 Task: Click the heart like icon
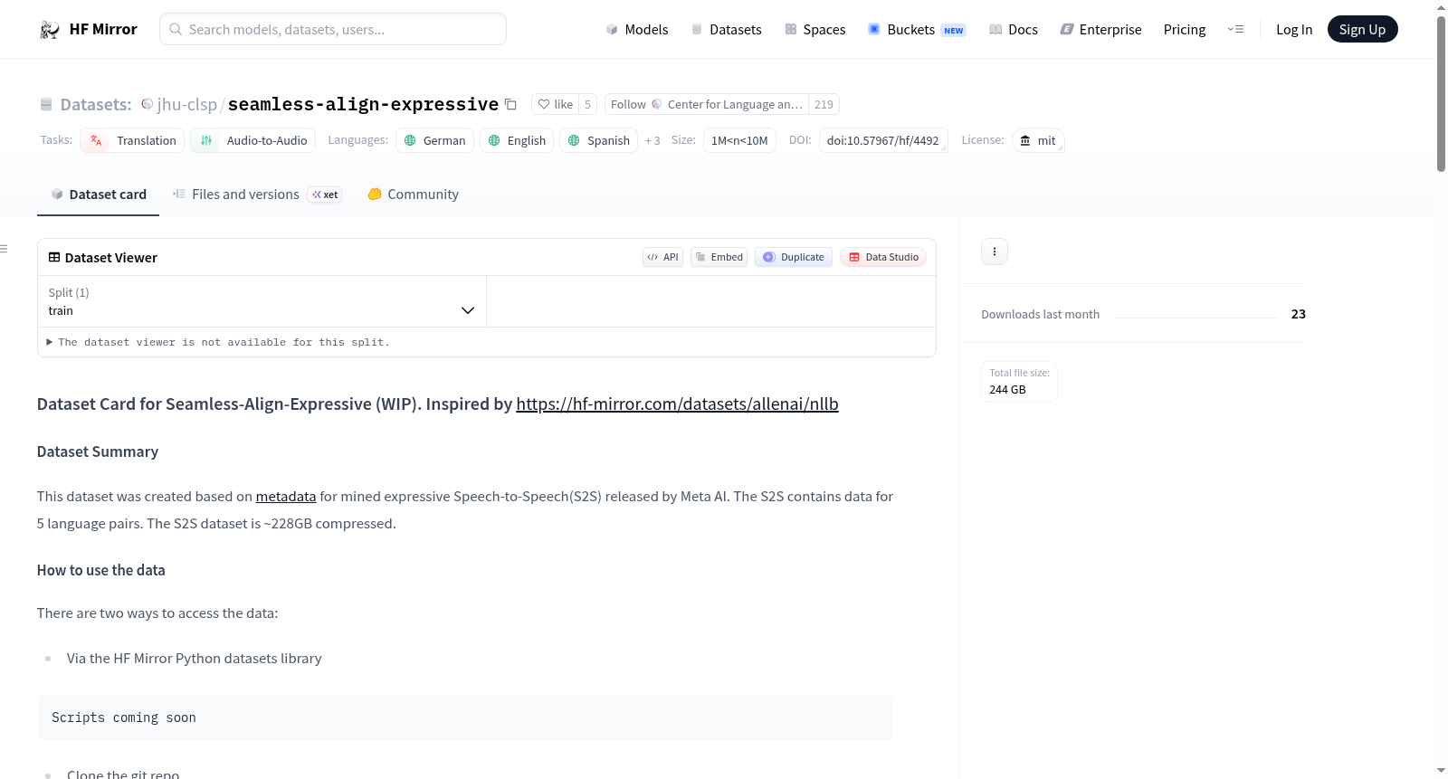click(x=544, y=105)
